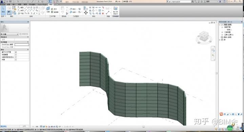Click the Save icon in quick access toolbar
This screenshot has width=244, height=132.
click(x=11, y=1)
